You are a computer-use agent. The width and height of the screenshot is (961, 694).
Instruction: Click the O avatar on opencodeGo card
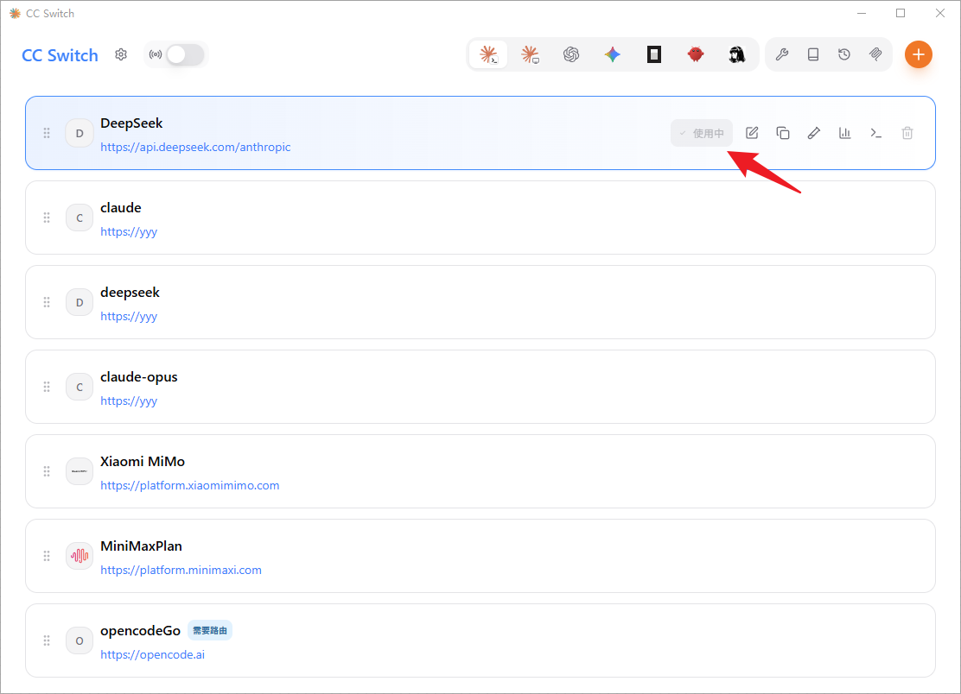point(80,640)
